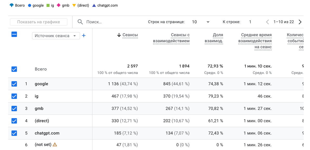
Task: Click the 74,38 % engagement rate cell
Action: coord(216,84)
